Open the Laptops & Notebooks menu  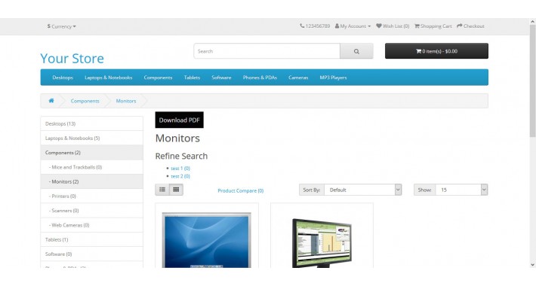(x=109, y=78)
